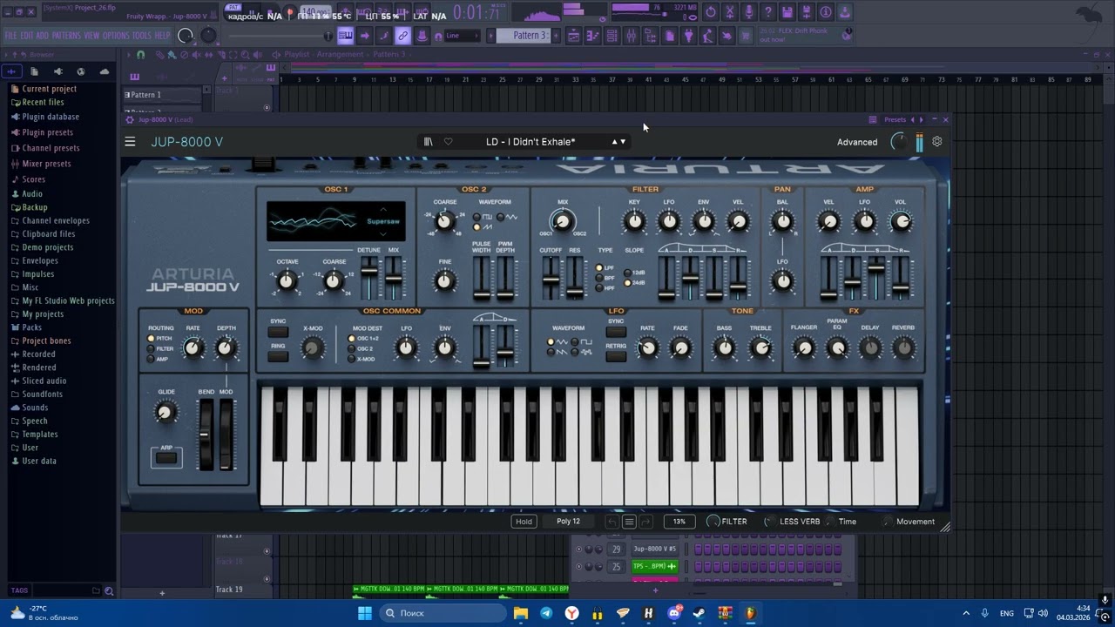1115x627 pixels.
Task: Open the JUP-8000 V settings gear
Action: point(936,141)
